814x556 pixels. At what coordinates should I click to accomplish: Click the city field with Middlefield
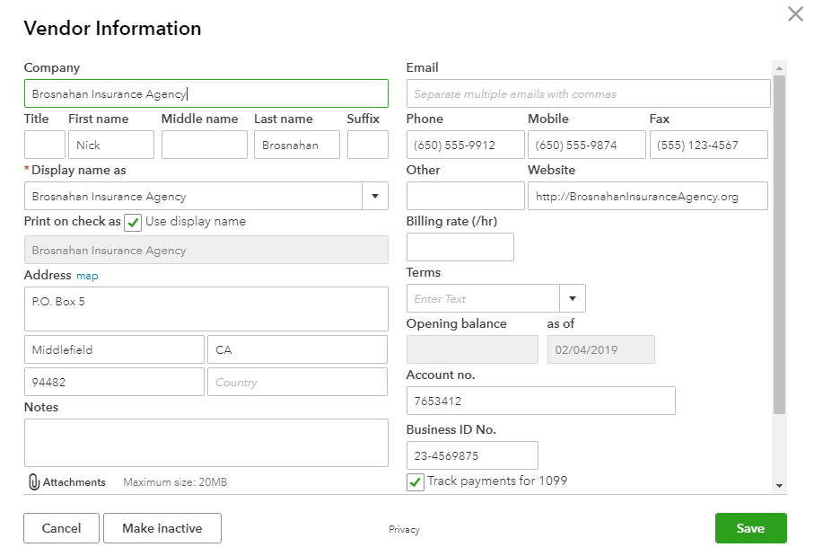coord(114,349)
